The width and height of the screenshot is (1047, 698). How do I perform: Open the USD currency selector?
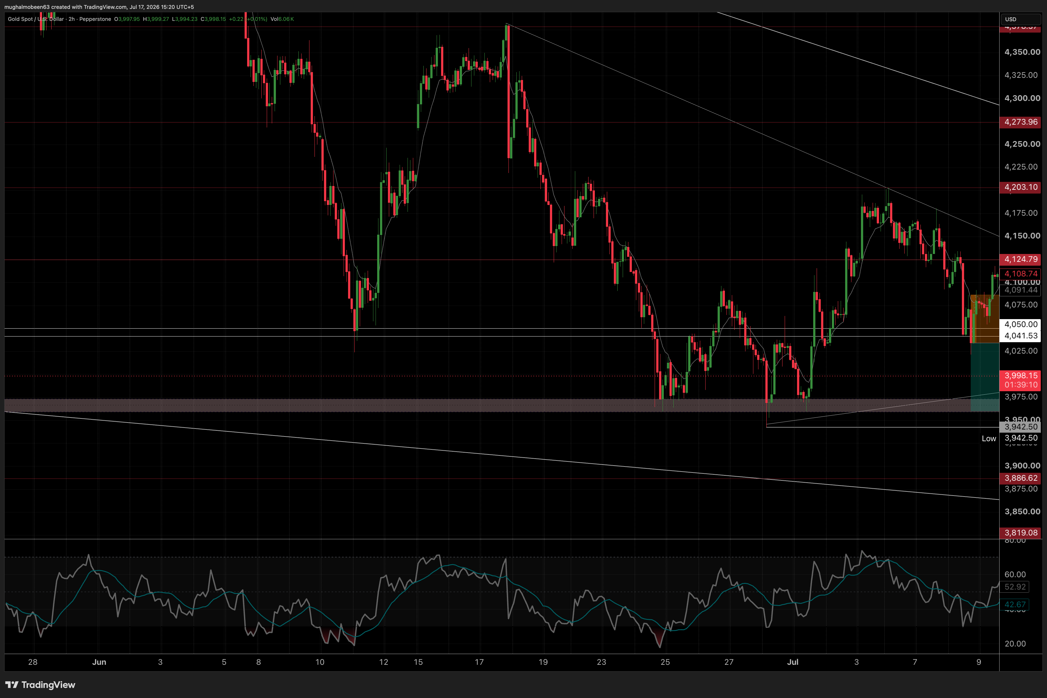click(1020, 19)
